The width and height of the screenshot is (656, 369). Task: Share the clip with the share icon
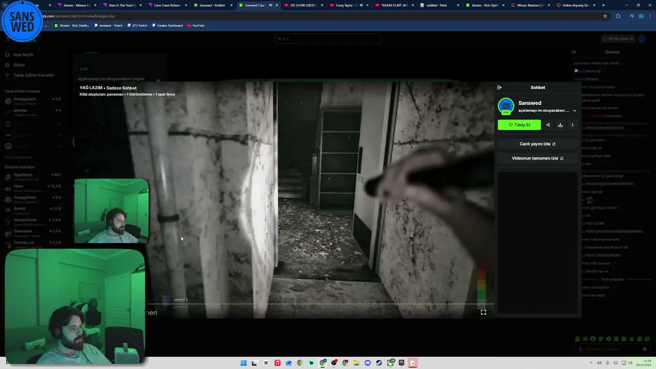(548, 125)
